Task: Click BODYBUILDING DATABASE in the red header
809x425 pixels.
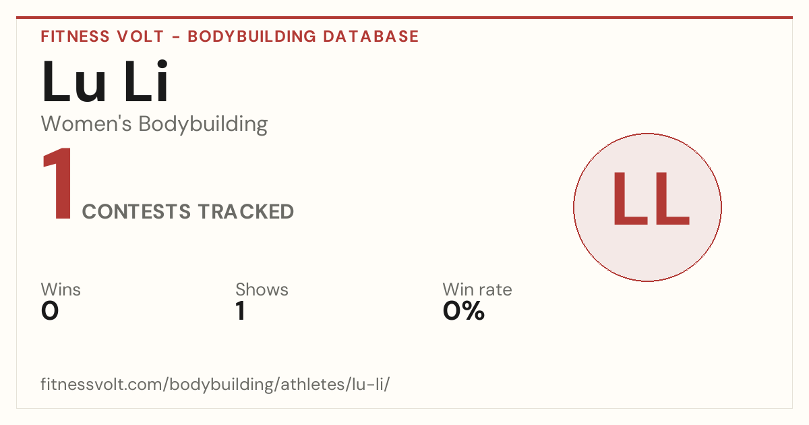Action: (x=303, y=36)
